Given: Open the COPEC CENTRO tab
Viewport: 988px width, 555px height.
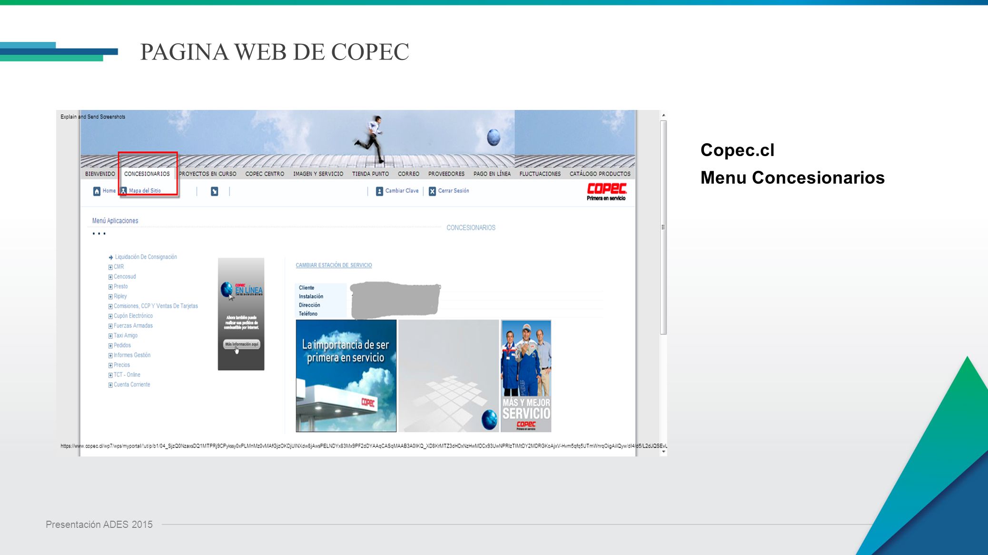Looking at the screenshot, I should point(265,174).
